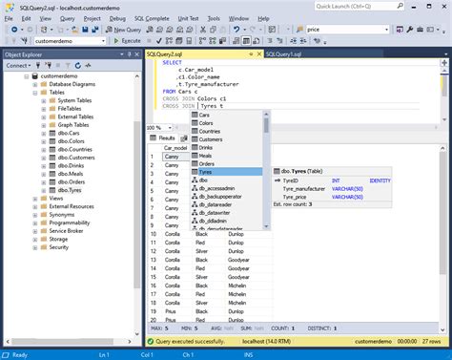The height and width of the screenshot is (360, 452).
Task: Click the Find in Files icon
Action: [x=299, y=30]
